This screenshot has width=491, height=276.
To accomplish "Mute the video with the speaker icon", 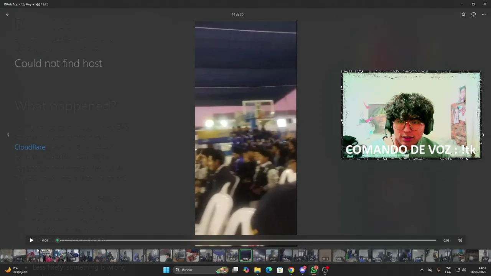I will point(460,240).
